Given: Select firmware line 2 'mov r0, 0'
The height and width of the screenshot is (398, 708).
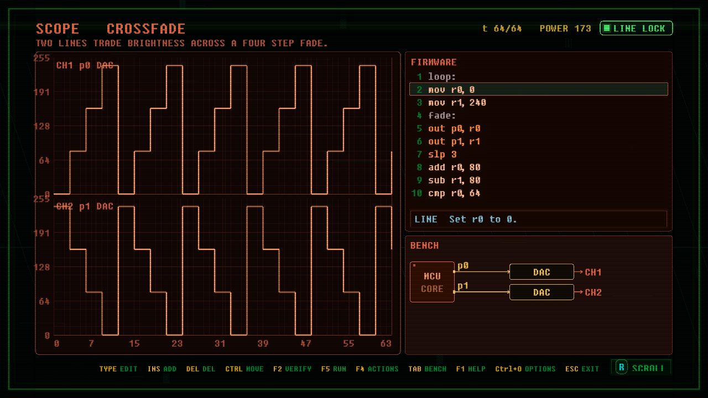Looking at the screenshot, I should click(538, 90).
